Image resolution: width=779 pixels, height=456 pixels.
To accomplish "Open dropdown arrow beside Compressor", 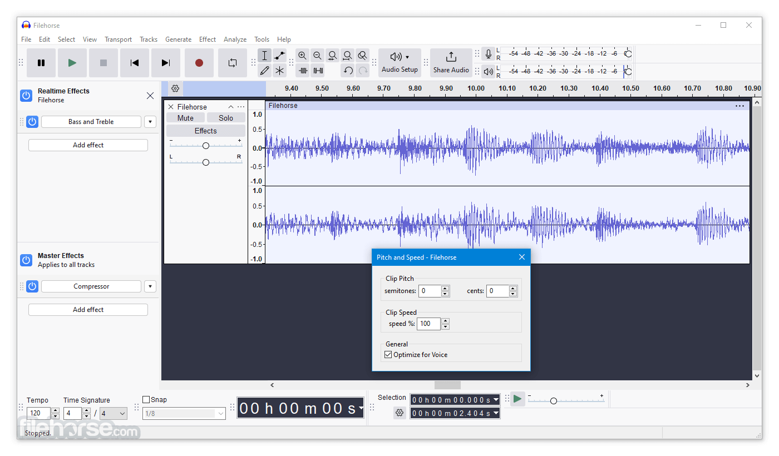I will [150, 286].
